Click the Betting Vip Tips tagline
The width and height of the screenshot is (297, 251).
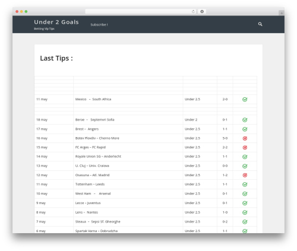[44, 28]
